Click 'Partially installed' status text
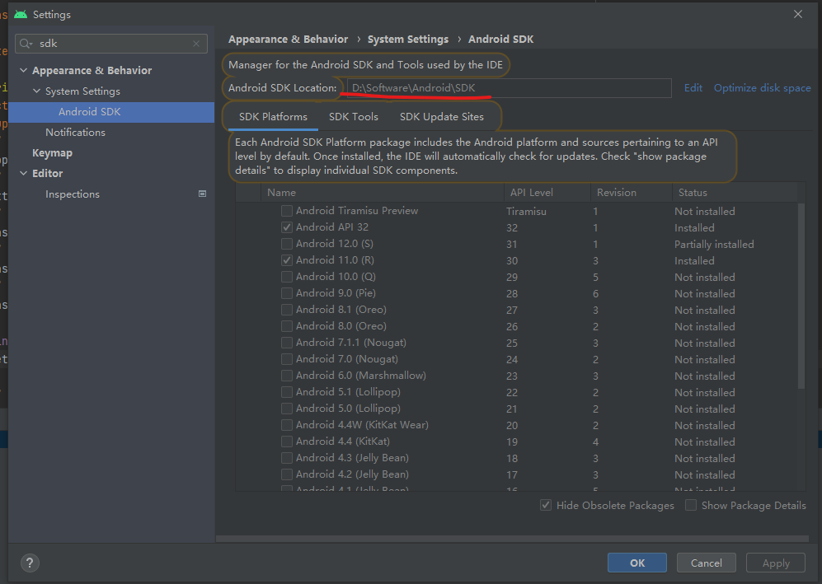Screen dimensions: 822x584 click(714, 245)
